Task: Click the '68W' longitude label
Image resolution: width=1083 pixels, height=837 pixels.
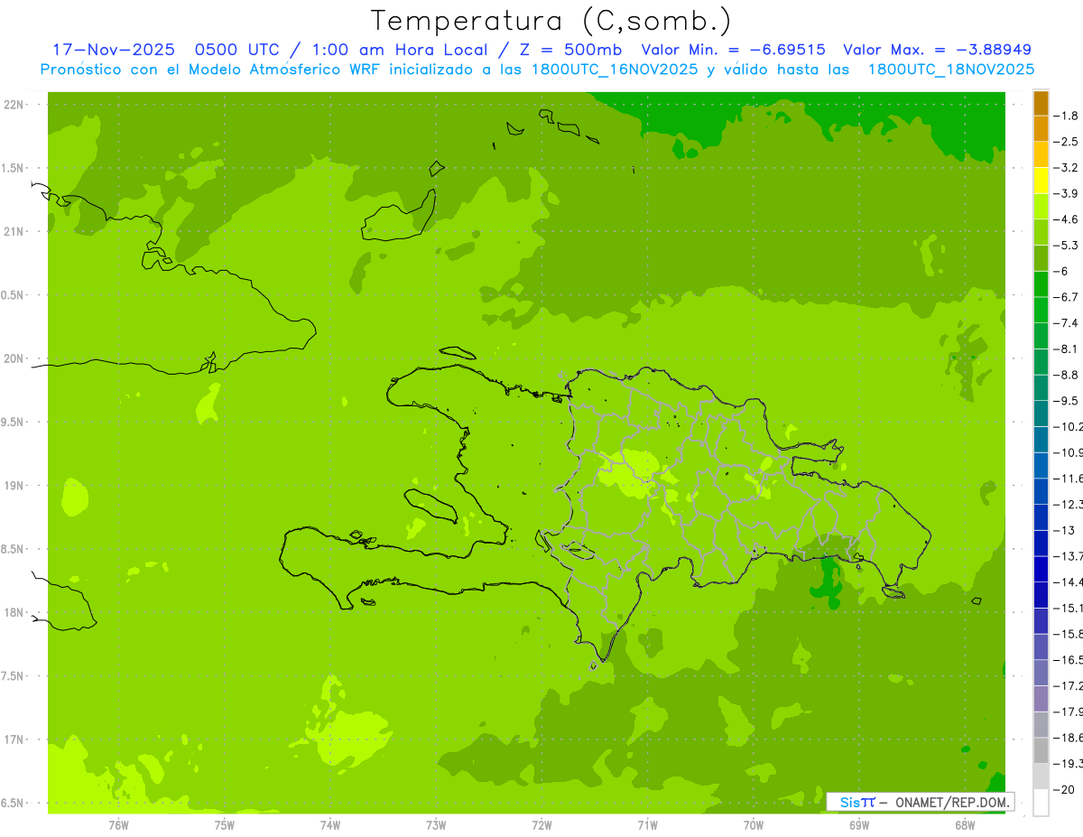Action: (x=965, y=825)
